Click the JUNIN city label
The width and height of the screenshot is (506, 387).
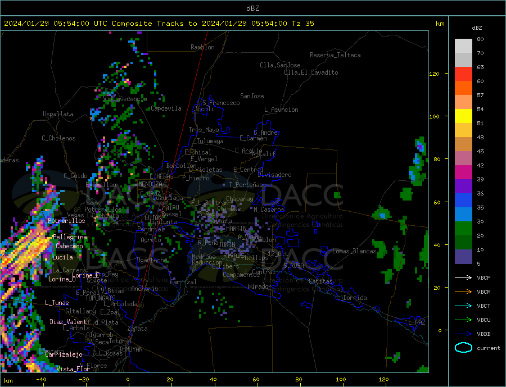tap(227, 245)
